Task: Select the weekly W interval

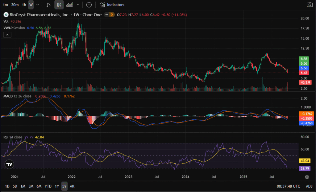Action: (x=31, y=5)
